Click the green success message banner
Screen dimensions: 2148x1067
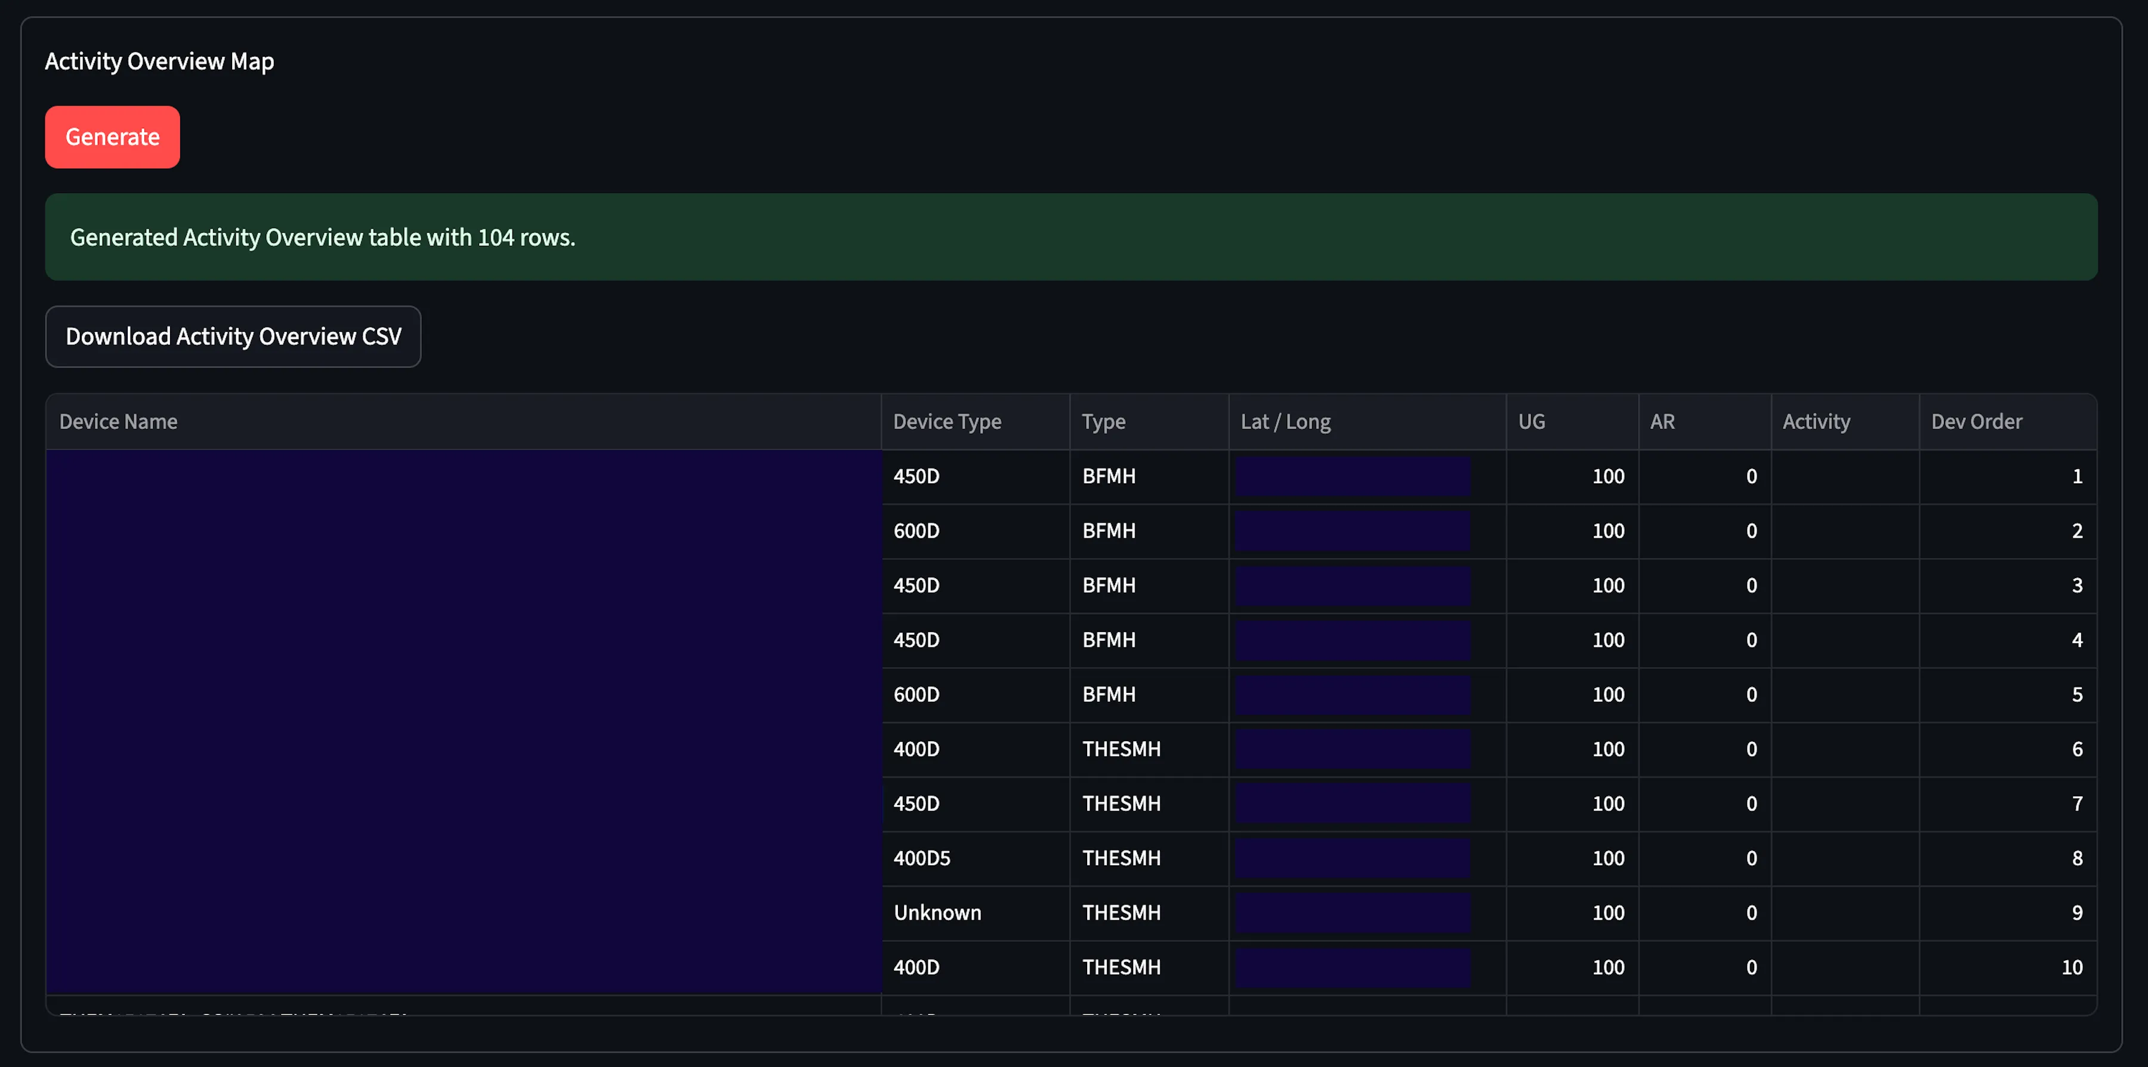click(1070, 237)
